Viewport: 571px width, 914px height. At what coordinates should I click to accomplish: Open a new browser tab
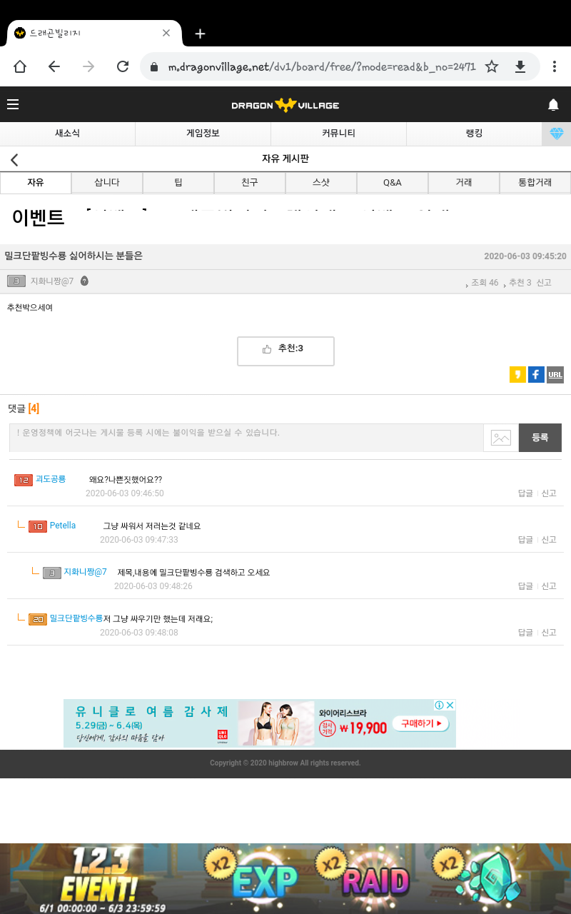[201, 34]
